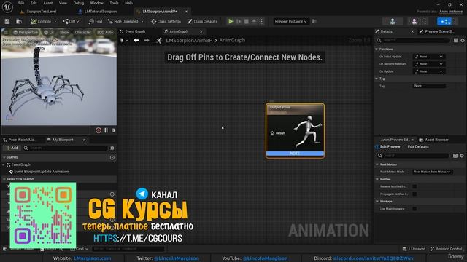This screenshot has height=262, width=467.
Task: Close the LMScorpionAnimBP tab
Action: point(187,12)
